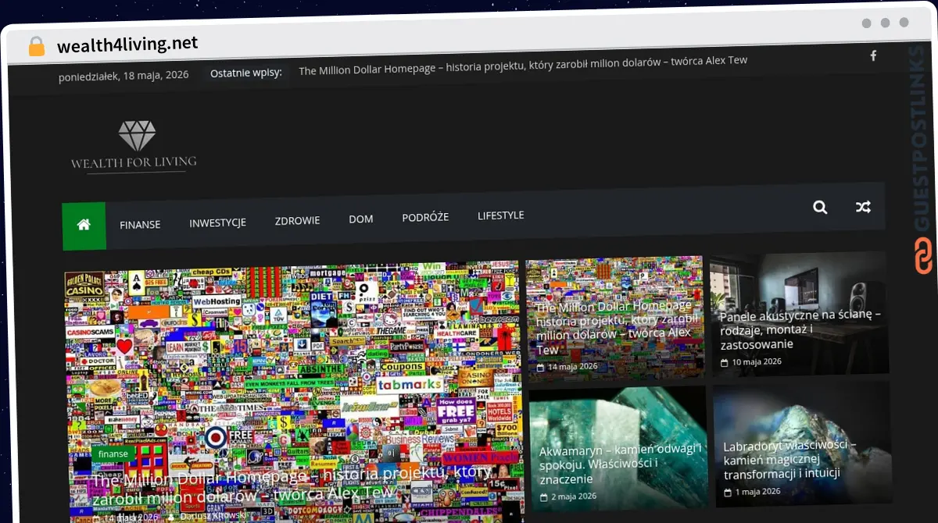Click the wealth4living.net address text
938x523 pixels.
coord(127,44)
